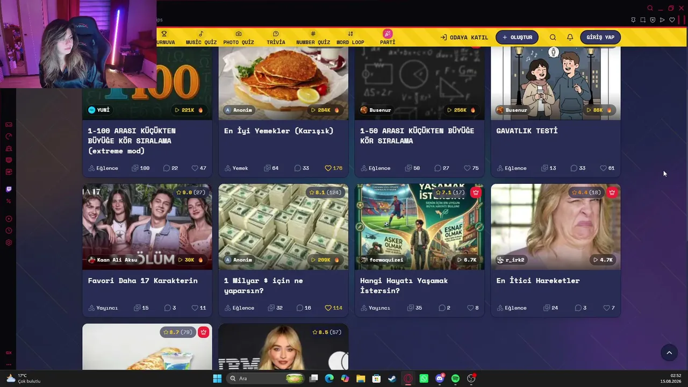
Task: Click the heart bookmark icon in browser toolbar
Action: click(672, 20)
